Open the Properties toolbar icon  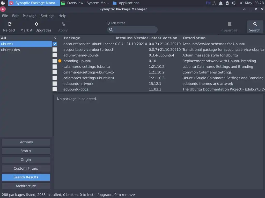(x=229, y=24)
